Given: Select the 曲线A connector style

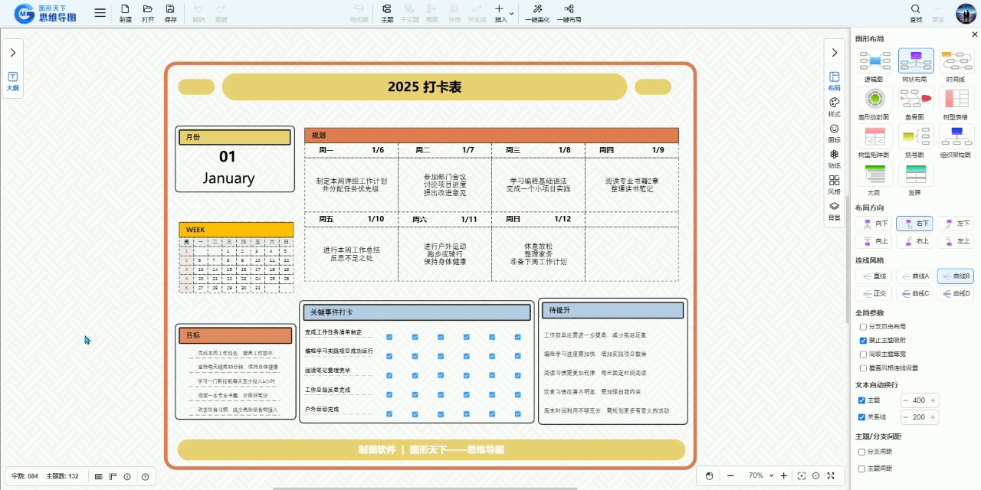Looking at the screenshot, I should pos(914,276).
